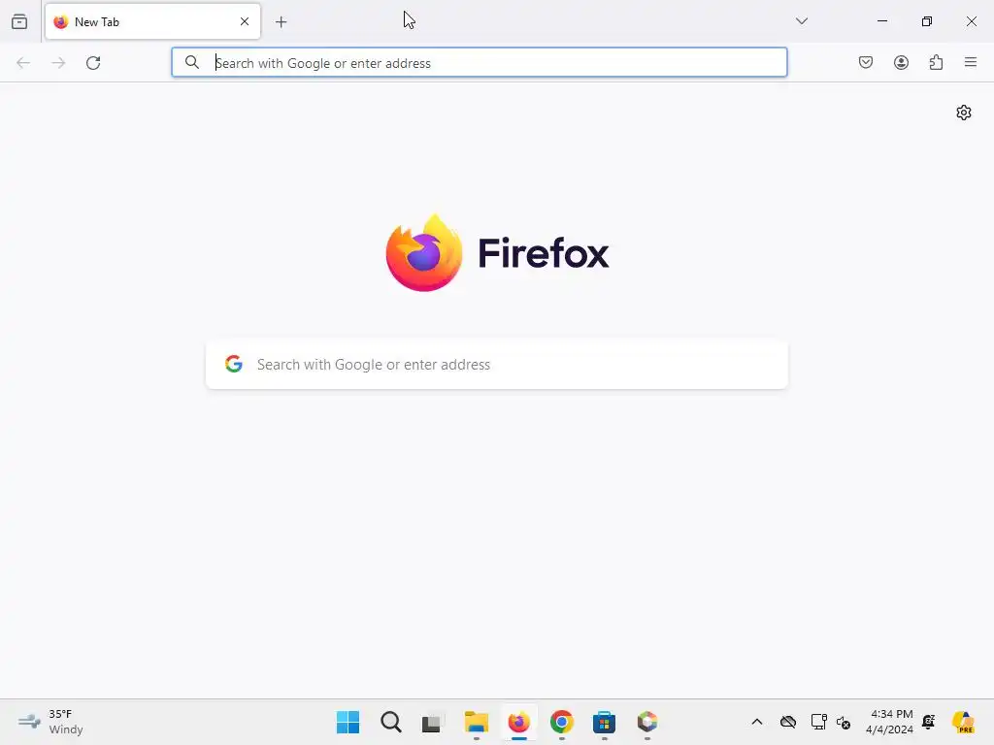Image resolution: width=994 pixels, height=745 pixels.
Task: Restore down the Firefox window
Action: 927,21
